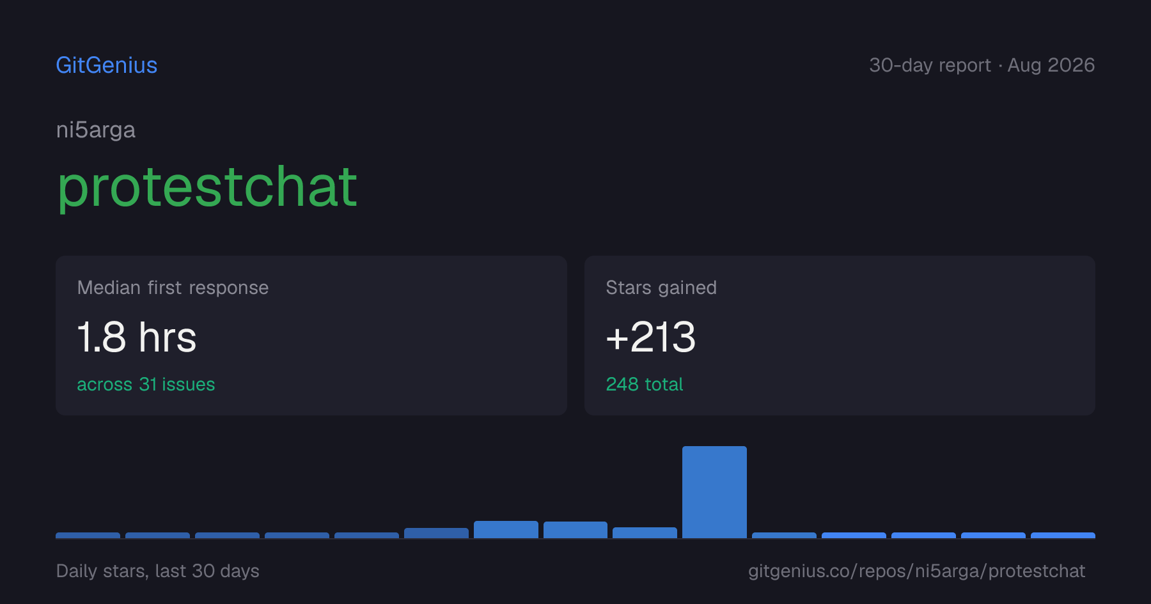
Task: Open the Stars gained card
Action: click(840, 336)
